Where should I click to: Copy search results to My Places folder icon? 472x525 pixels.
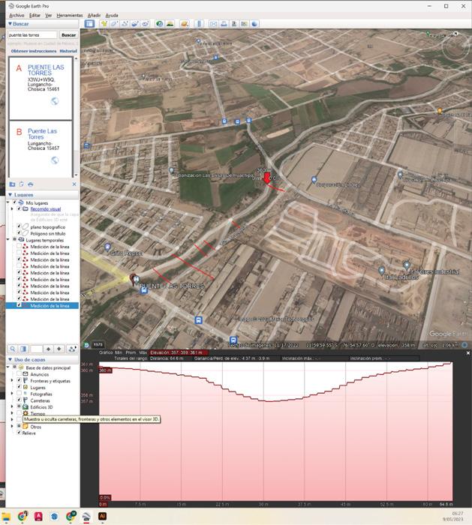(x=13, y=184)
